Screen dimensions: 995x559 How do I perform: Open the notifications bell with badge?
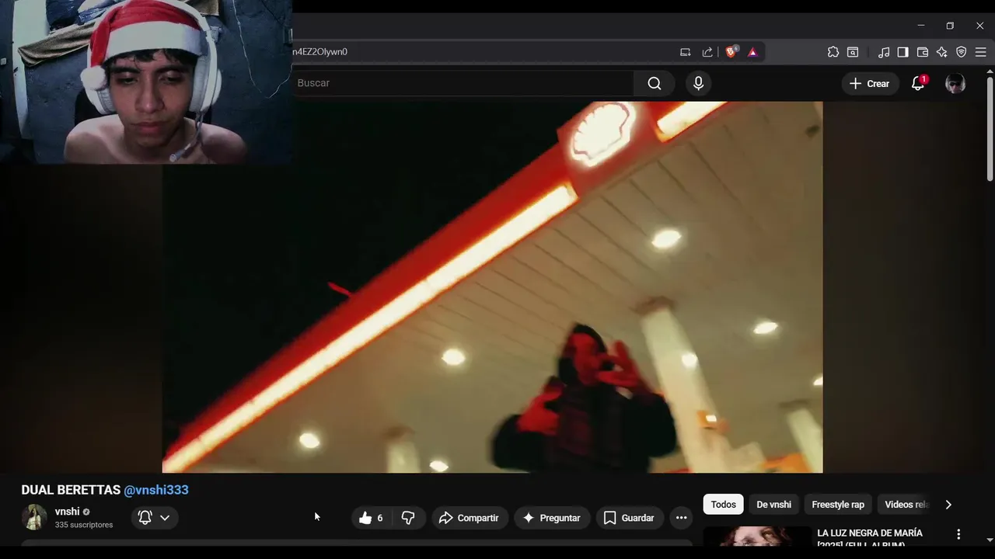click(x=919, y=83)
